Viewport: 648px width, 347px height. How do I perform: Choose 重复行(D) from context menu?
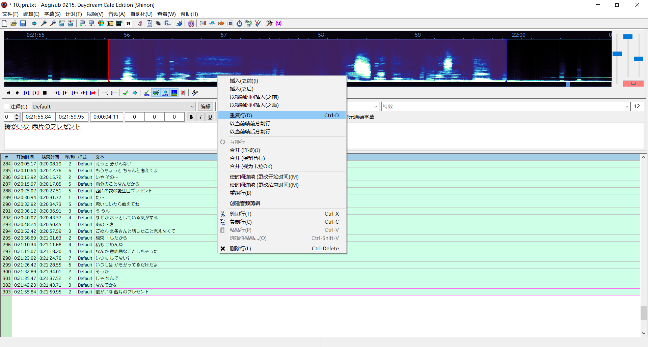point(282,115)
